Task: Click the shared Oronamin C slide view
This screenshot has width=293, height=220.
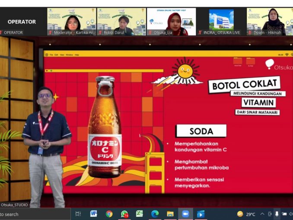Action: (168, 121)
